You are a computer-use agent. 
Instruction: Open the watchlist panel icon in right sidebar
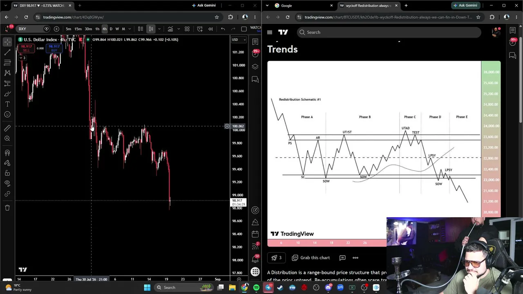(x=255, y=42)
